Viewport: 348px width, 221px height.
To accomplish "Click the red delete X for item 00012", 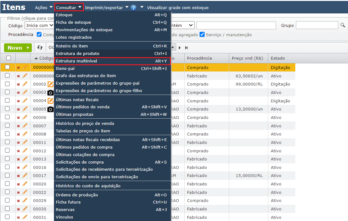I will (x=18, y=151).
